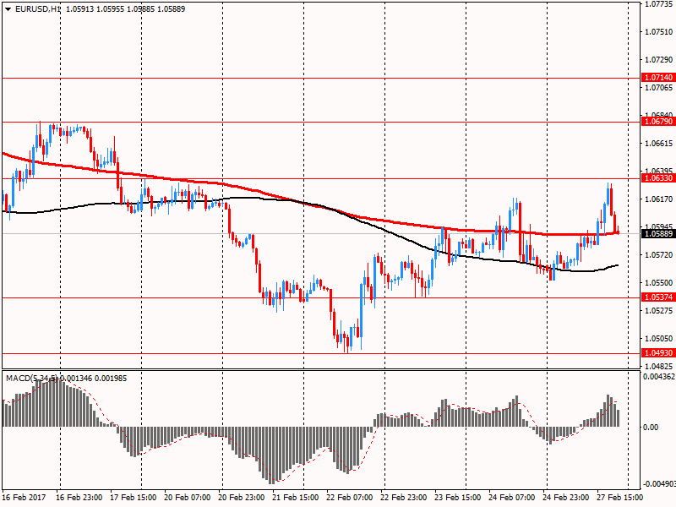Click the 24 Feb 07:00 time axis label
Image resolution: width=676 pixels, height=507 pixels.
click(512, 498)
